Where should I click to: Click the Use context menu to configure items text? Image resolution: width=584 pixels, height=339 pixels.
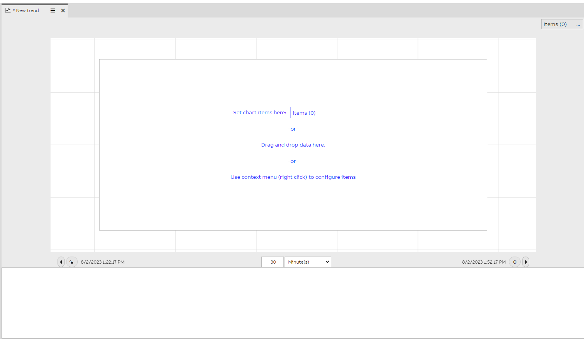click(293, 177)
